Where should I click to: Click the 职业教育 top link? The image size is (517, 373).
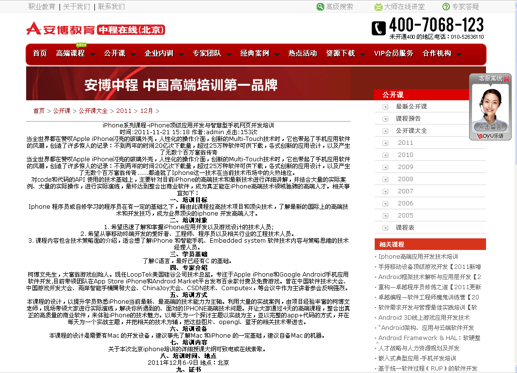42,7
